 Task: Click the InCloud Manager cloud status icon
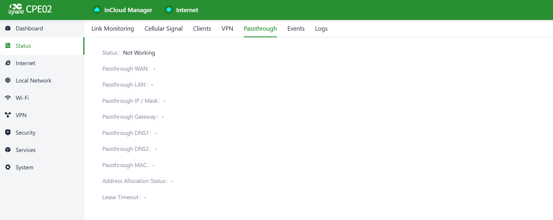click(x=97, y=10)
